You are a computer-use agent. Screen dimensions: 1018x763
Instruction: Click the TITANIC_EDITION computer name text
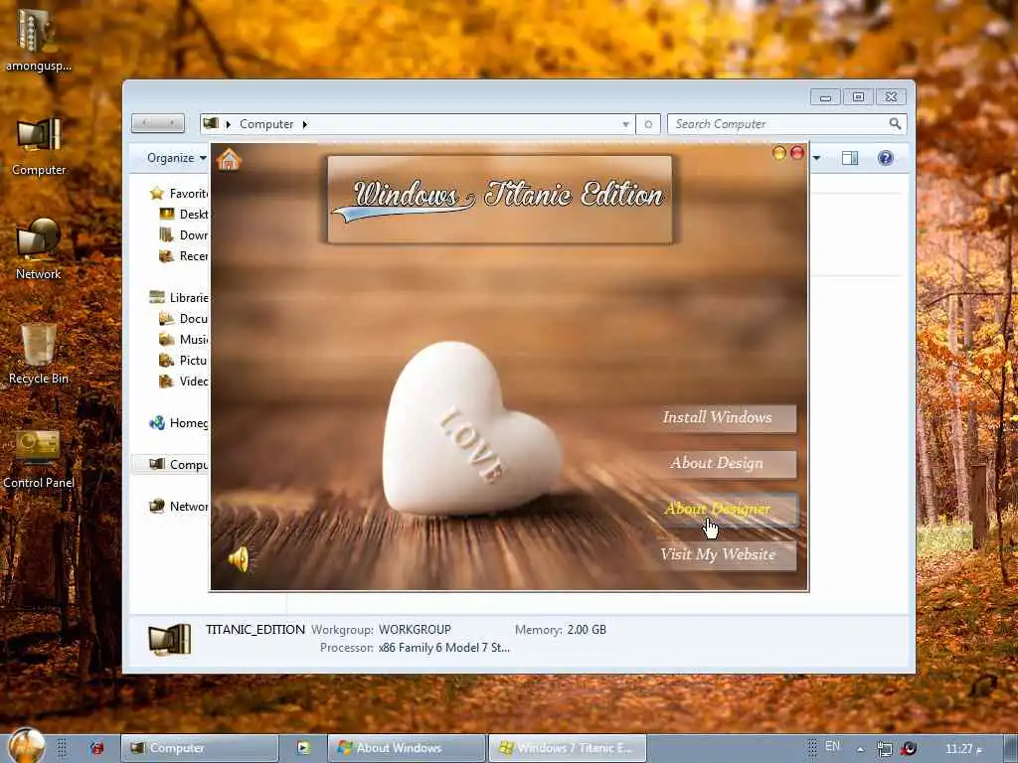coord(255,629)
